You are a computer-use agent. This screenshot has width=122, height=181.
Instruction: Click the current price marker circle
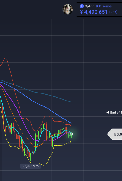(71, 134)
